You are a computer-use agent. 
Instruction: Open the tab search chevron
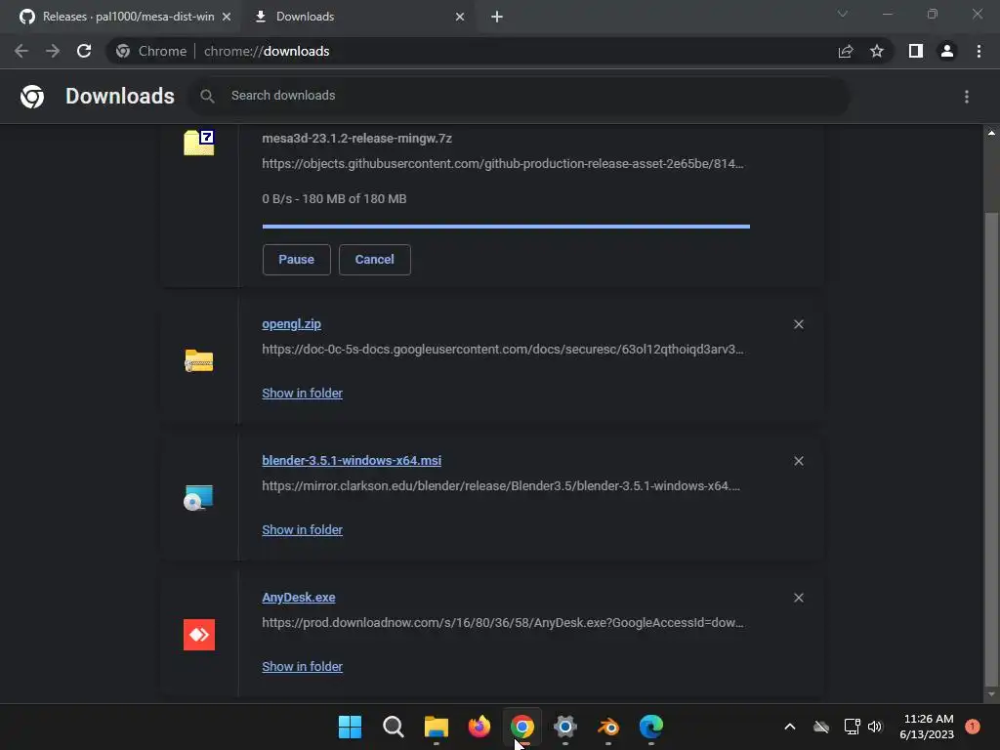tap(843, 14)
